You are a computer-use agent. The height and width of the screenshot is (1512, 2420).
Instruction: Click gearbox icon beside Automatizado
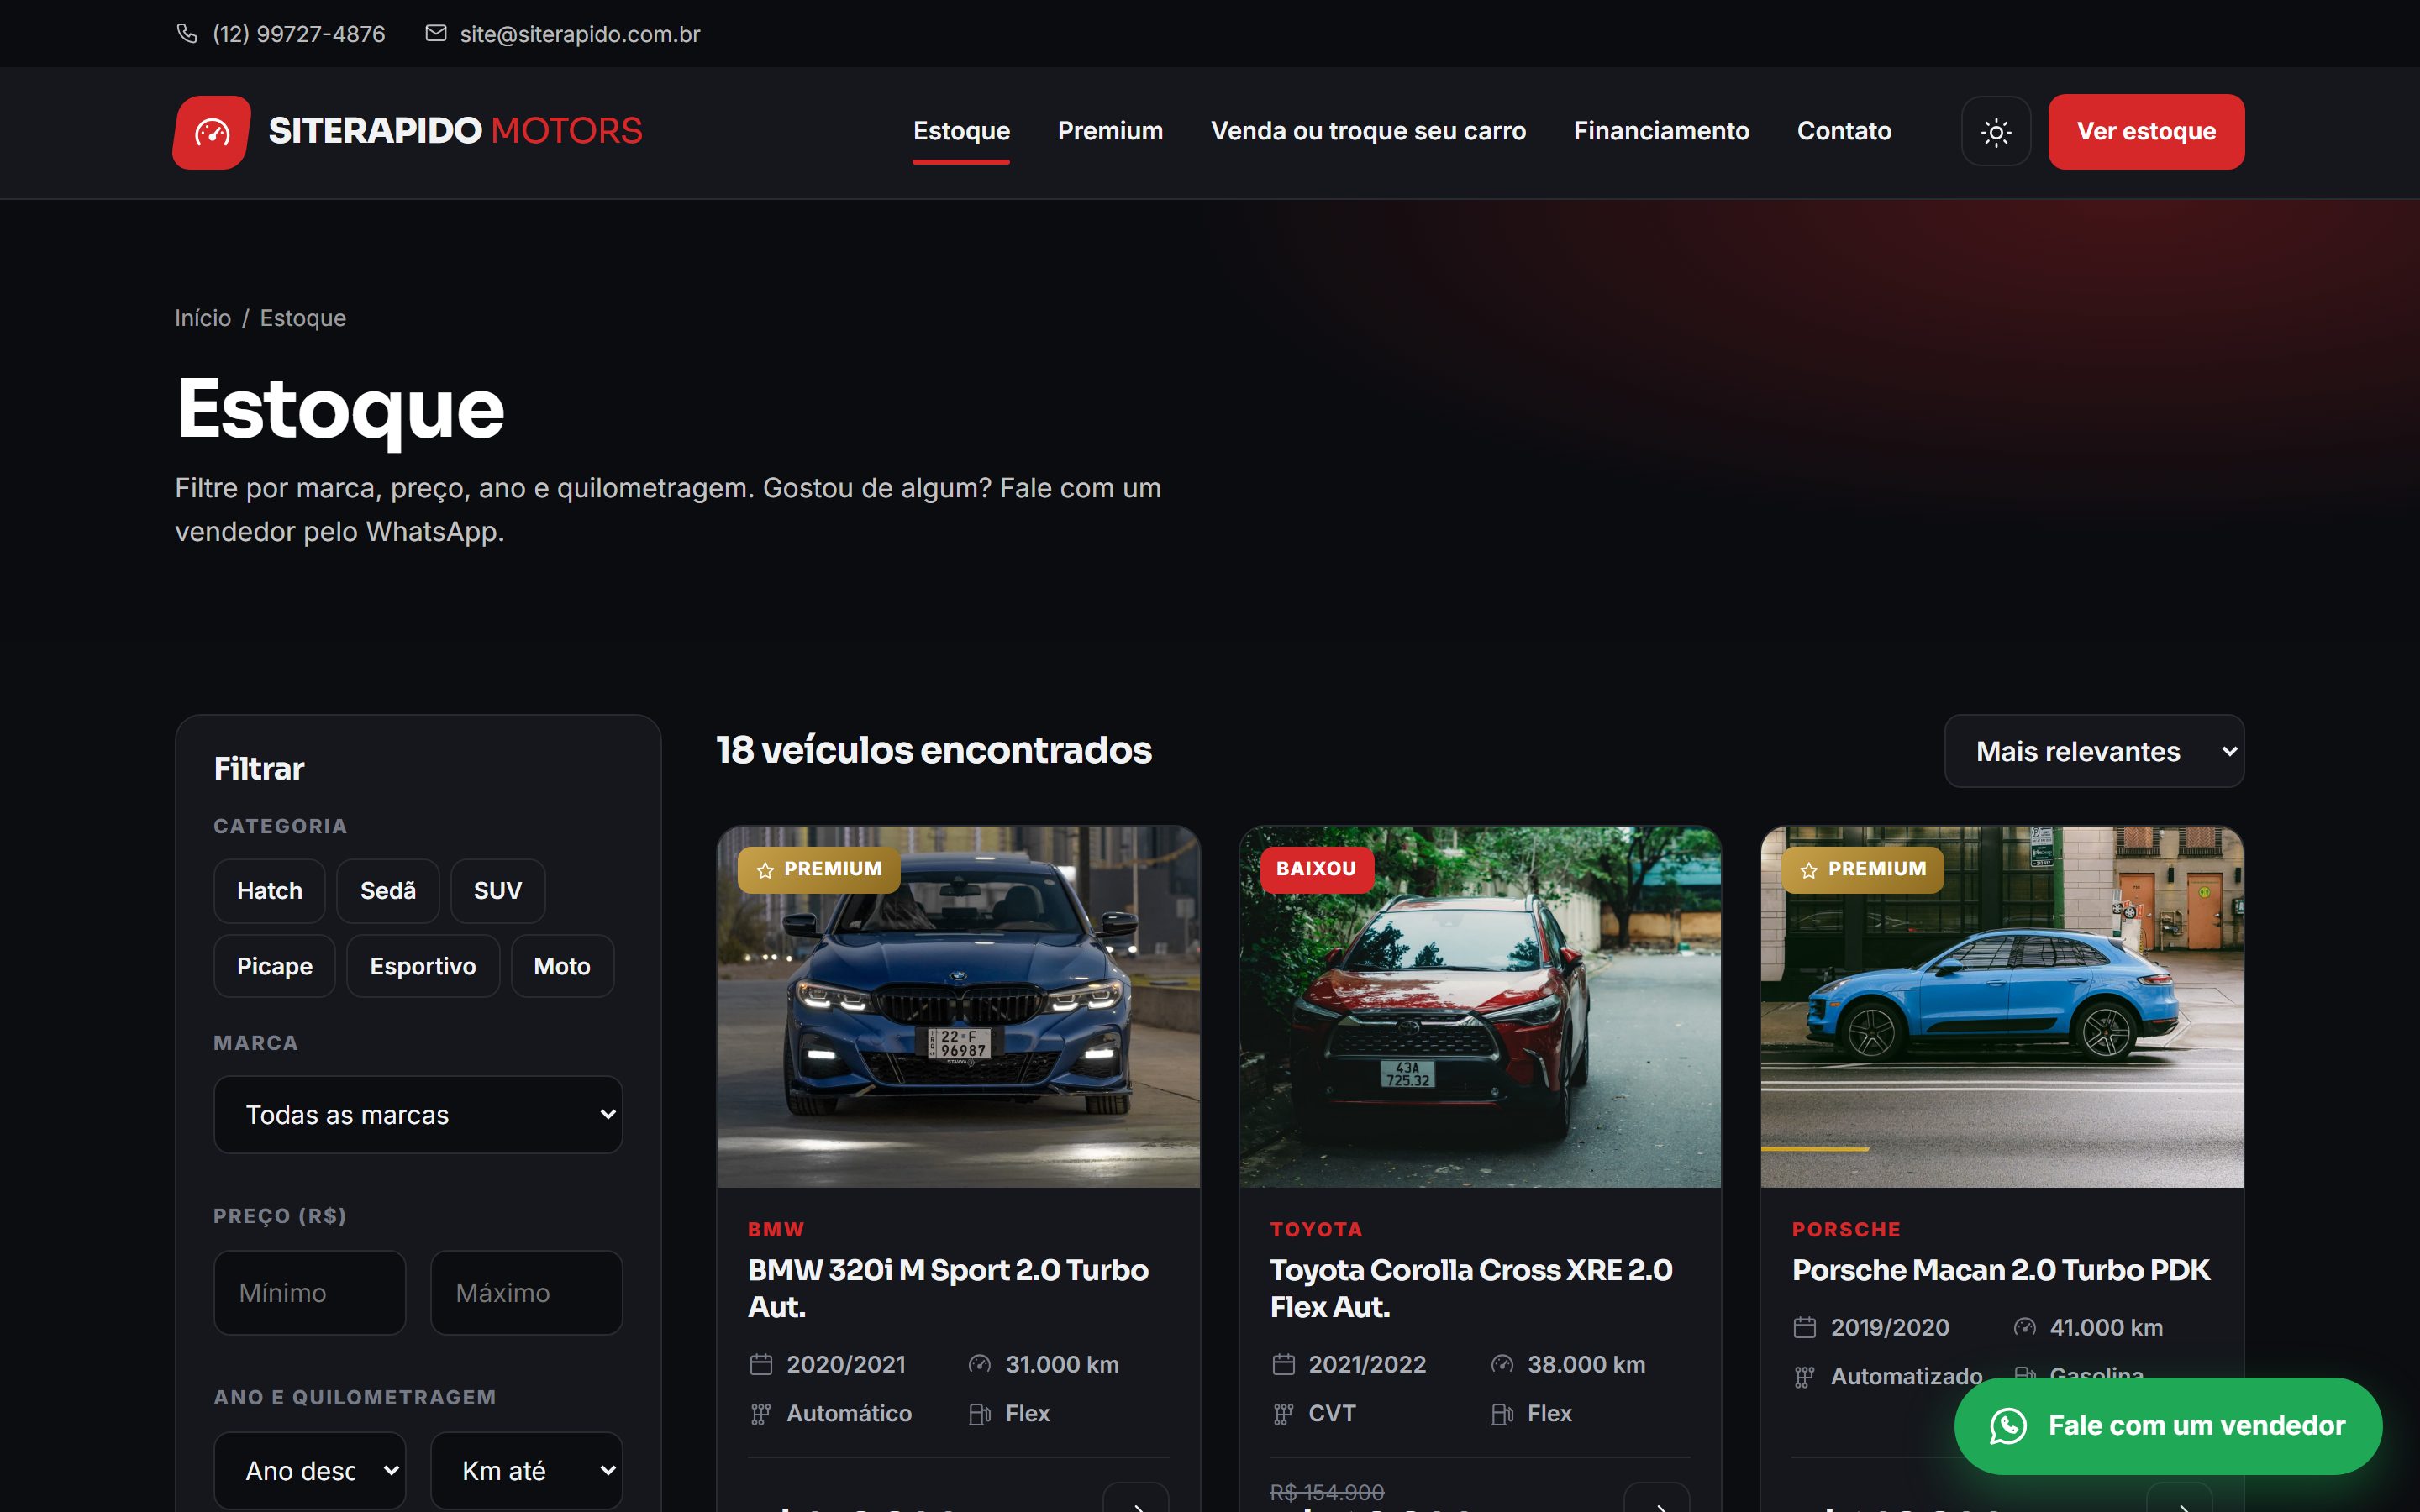pos(1805,1377)
